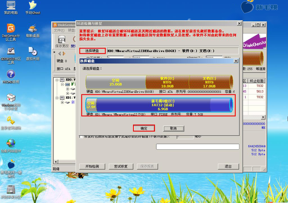Open the 文件(F) menu in DiskGenius
Image resolution: width=288 pixels, height=203 pixels.
(59, 30)
